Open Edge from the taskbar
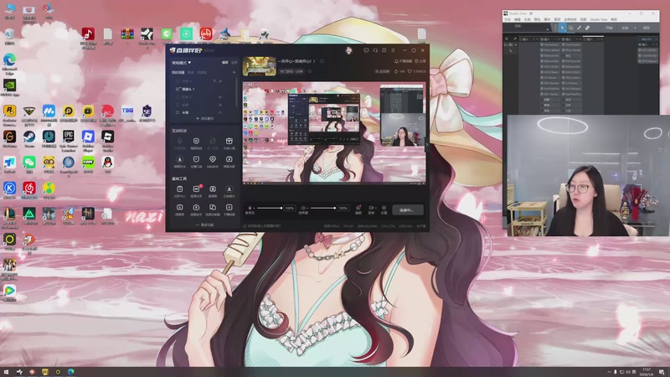This screenshot has width=670, height=377. pyautogui.click(x=71, y=372)
